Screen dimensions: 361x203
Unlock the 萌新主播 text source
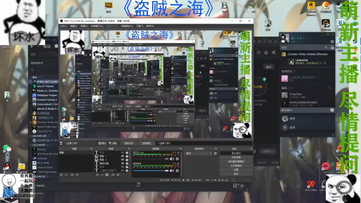point(127,163)
